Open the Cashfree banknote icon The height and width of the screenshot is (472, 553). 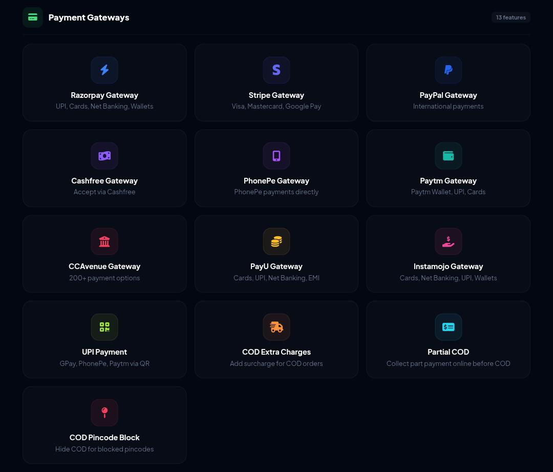coord(104,156)
